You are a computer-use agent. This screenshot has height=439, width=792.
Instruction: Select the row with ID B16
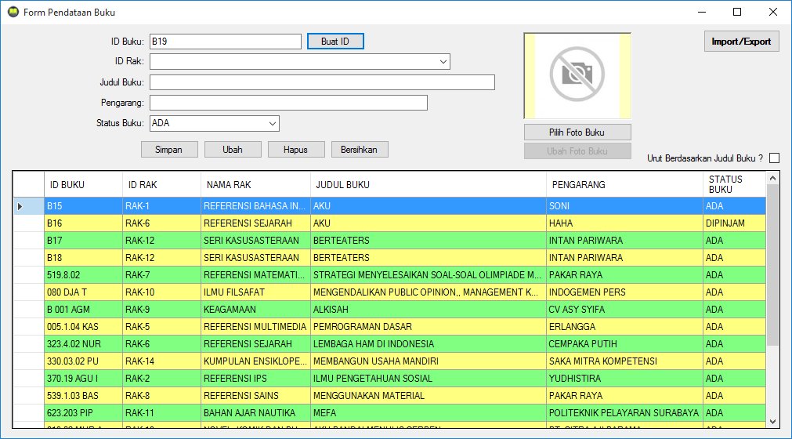84,223
